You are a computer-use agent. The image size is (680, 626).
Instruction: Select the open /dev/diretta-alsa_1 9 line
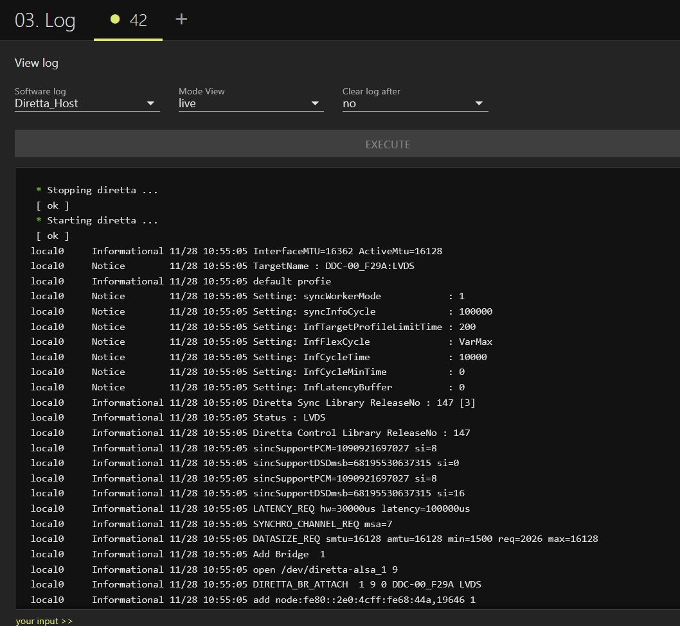pyautogui.click(x=214, y=569)
